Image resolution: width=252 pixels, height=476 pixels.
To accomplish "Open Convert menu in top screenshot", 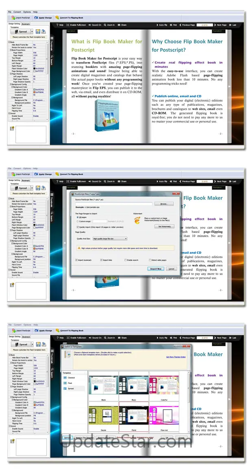I will click(17, 12).
